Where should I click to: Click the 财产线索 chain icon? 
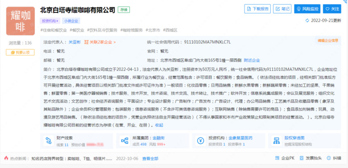[x=49, y=141]
